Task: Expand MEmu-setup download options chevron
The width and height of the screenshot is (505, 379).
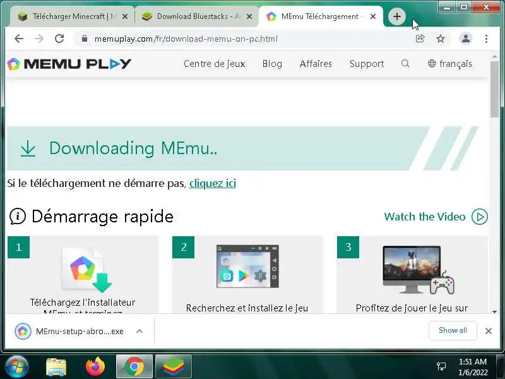Action: pyautogui.click(x=139, y=331)
